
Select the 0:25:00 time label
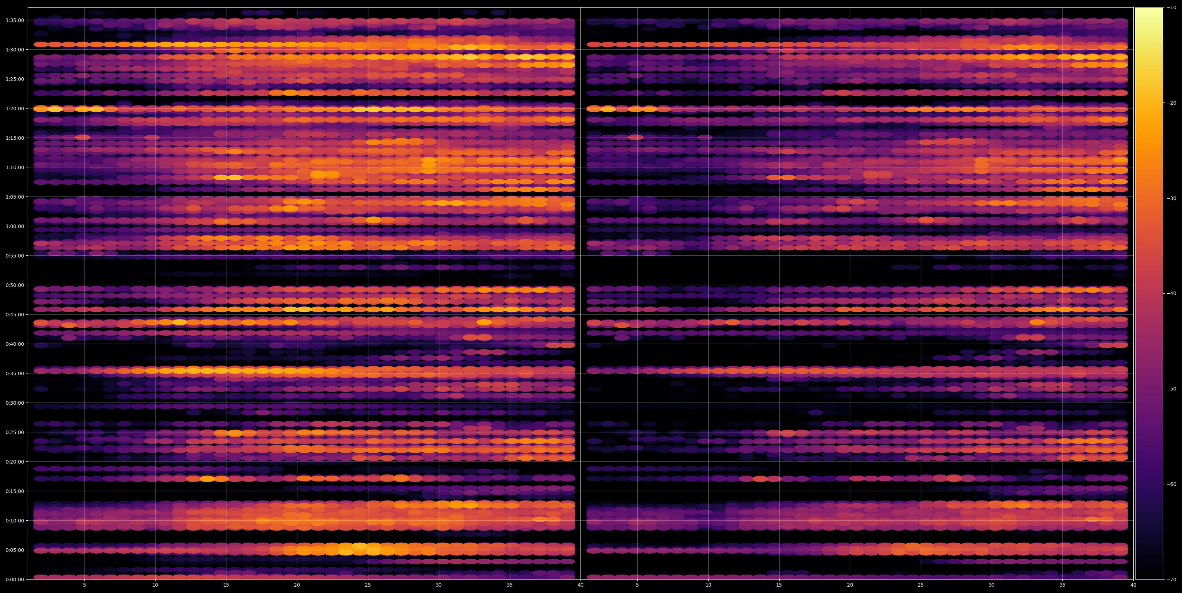click(x=15, y=432)
